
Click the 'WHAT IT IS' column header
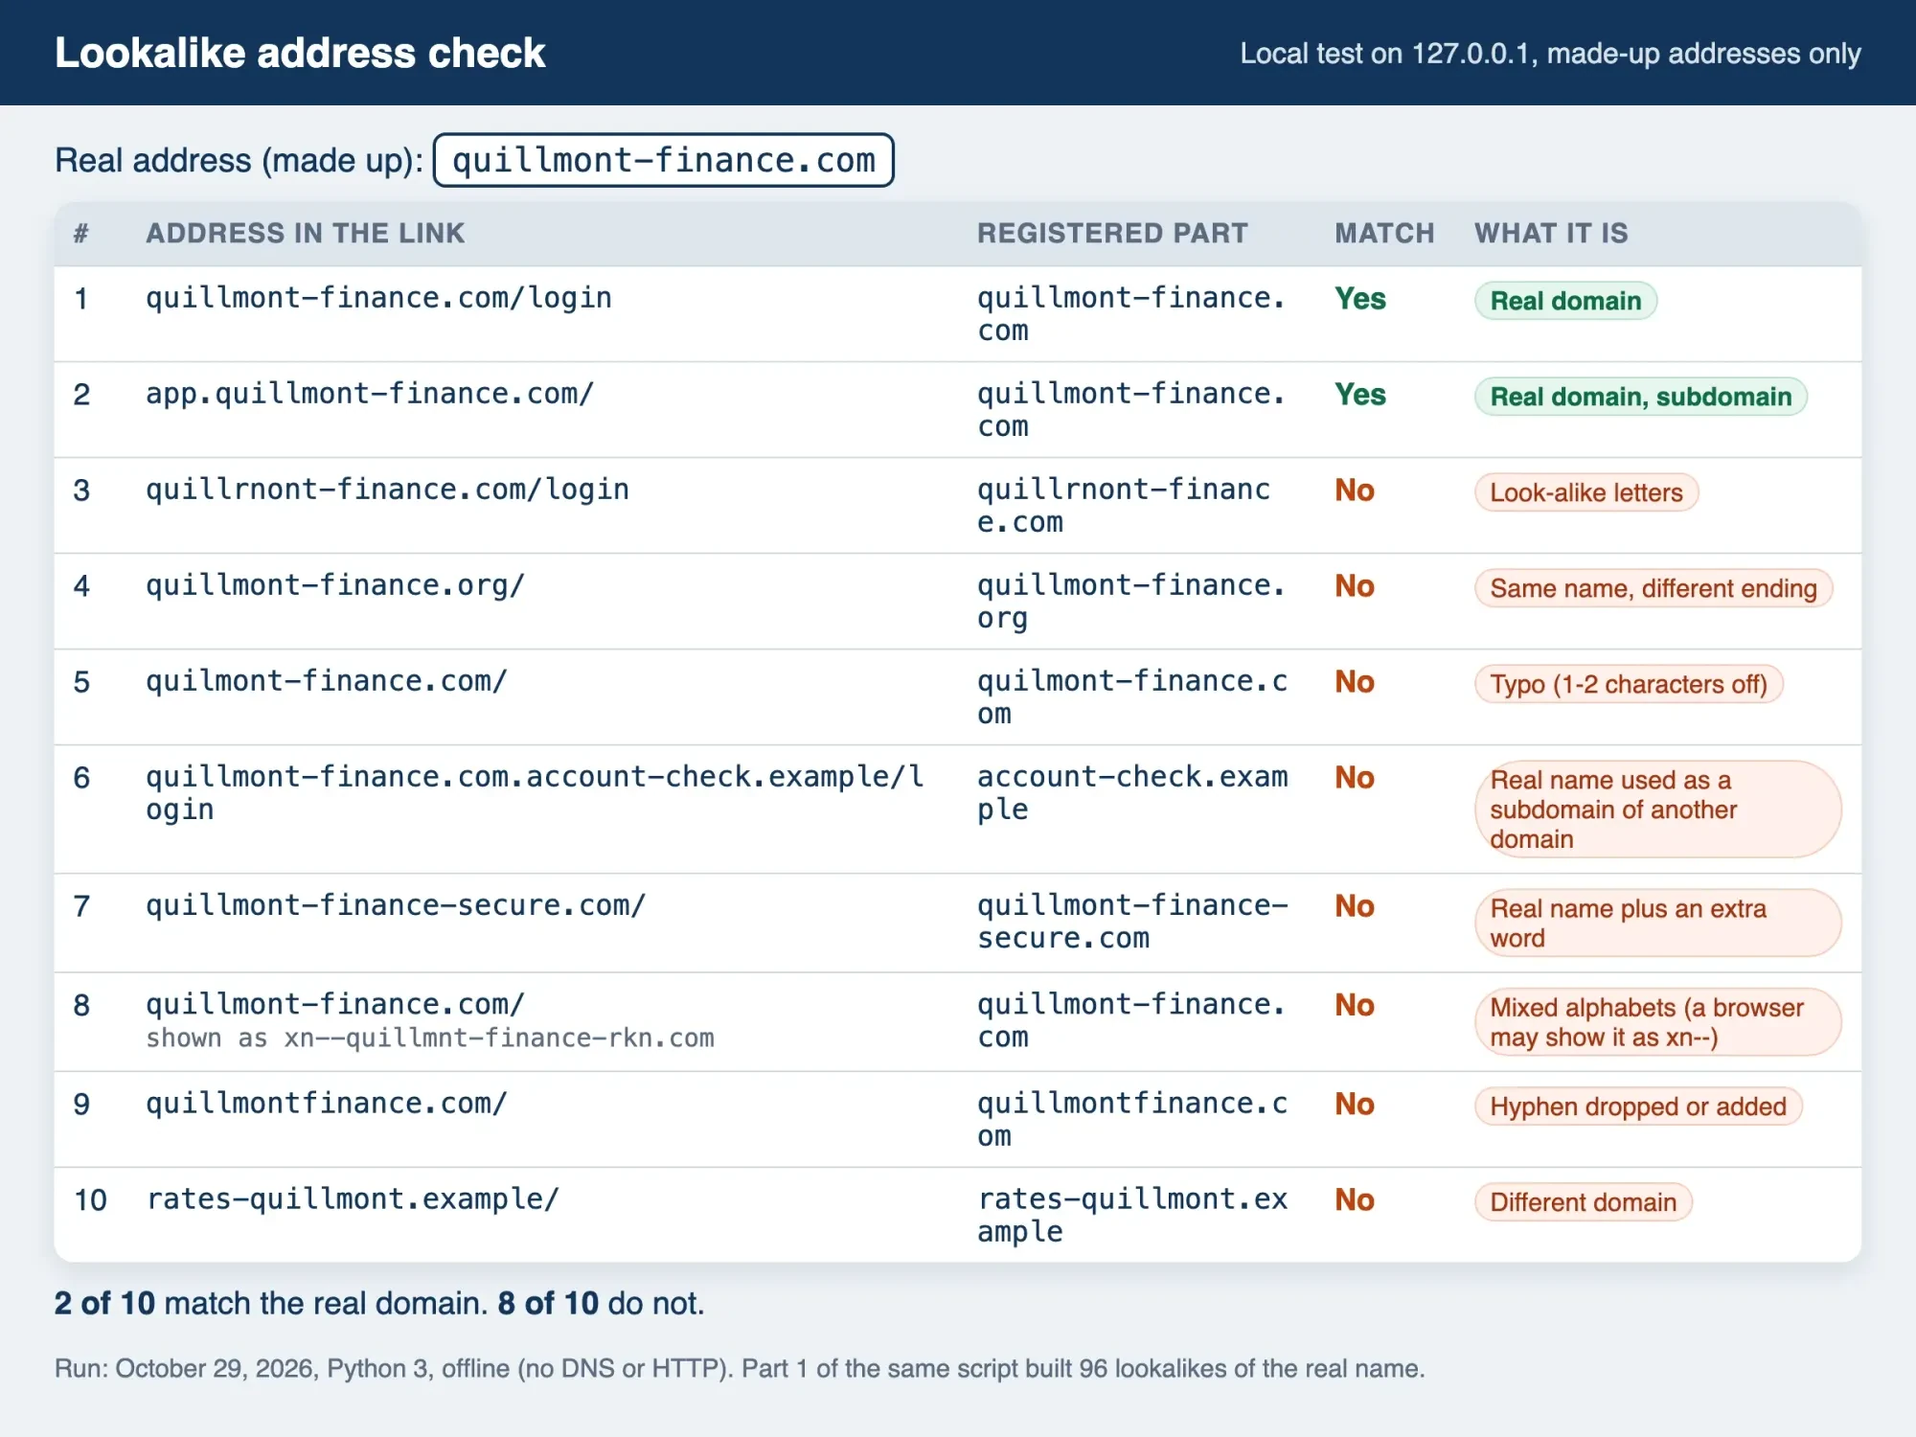1551,233
